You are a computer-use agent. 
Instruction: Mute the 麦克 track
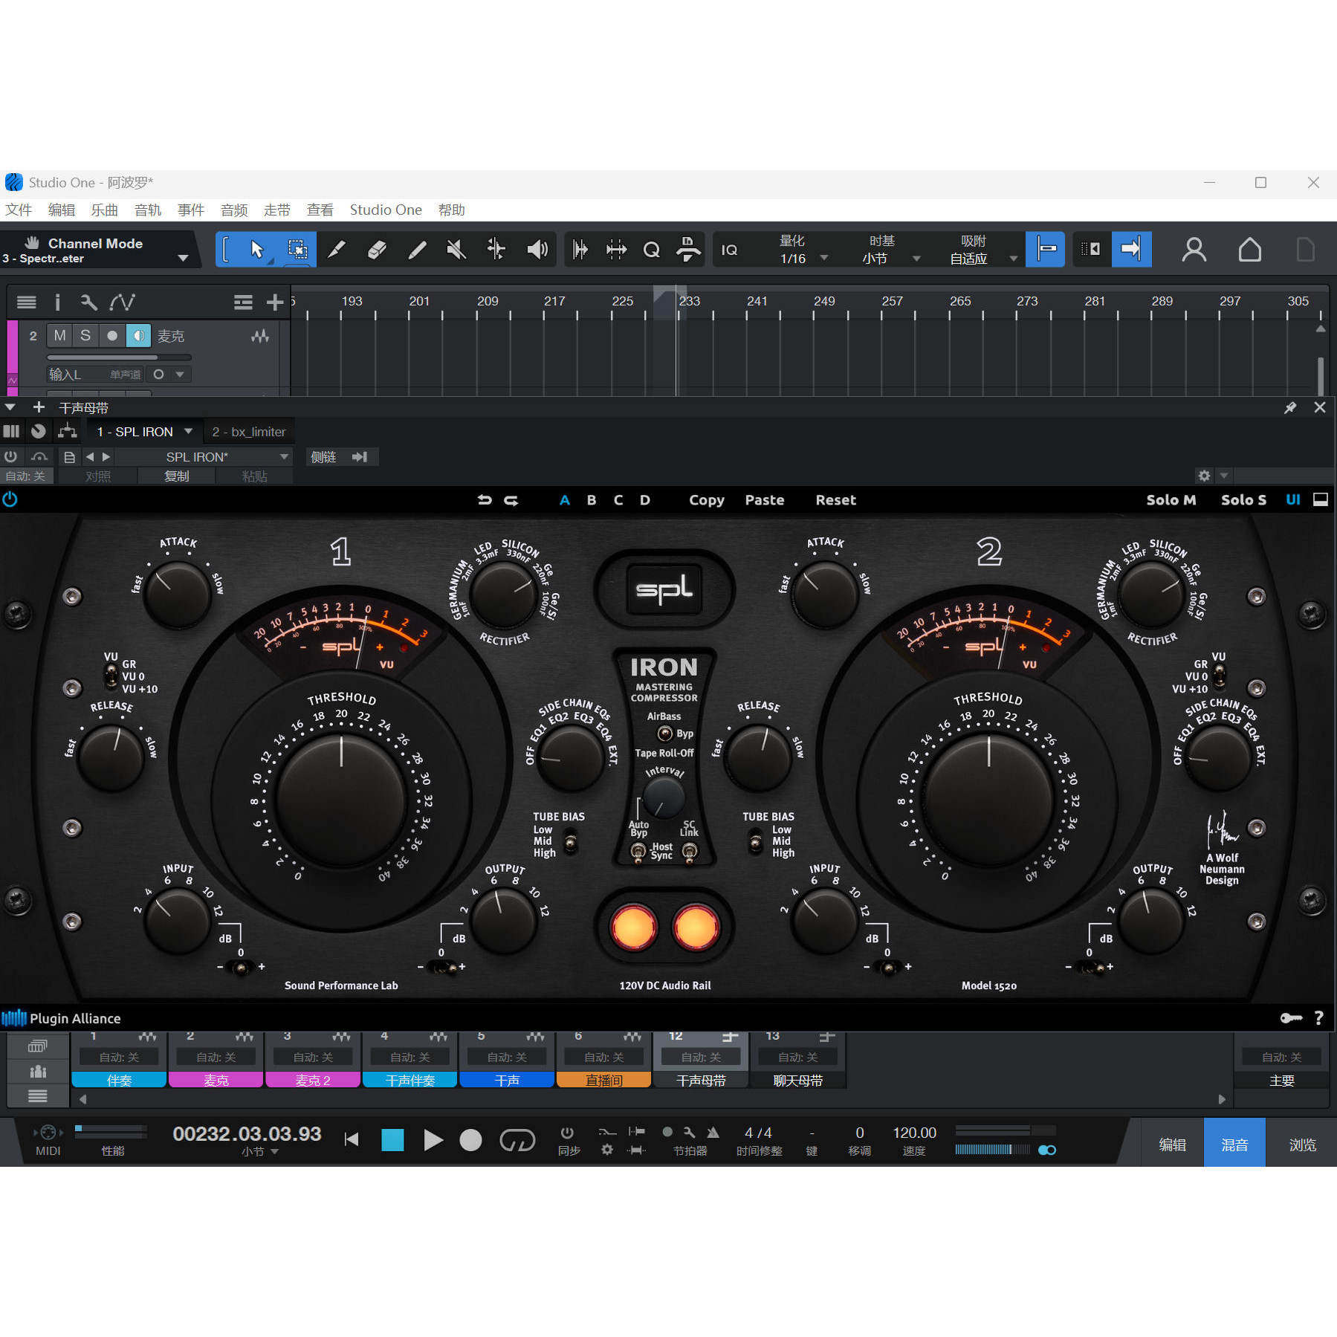coord(60,336)
